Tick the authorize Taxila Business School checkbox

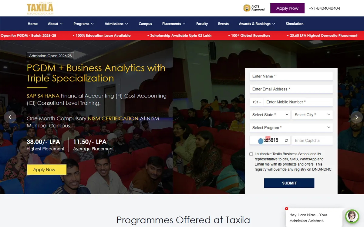tap(251, 154)
